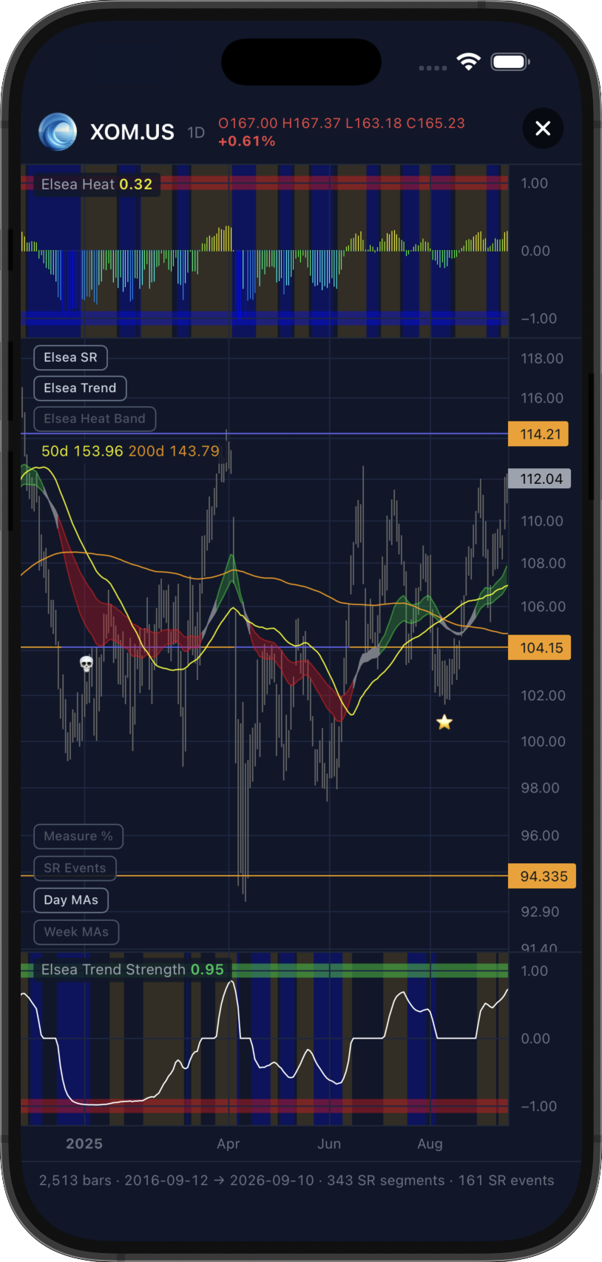The image size is (602, 1262).
Task: Enable the Elsea Heat Band overlay
Action: (x=95, y=419)
